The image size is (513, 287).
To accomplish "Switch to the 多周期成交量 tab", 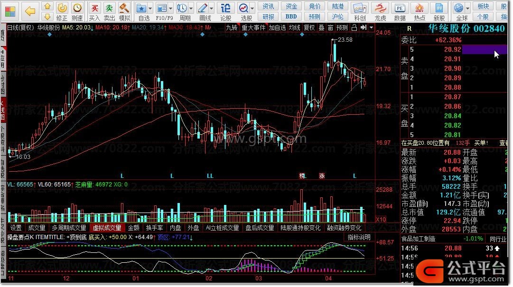I will (x=69, y=228).
